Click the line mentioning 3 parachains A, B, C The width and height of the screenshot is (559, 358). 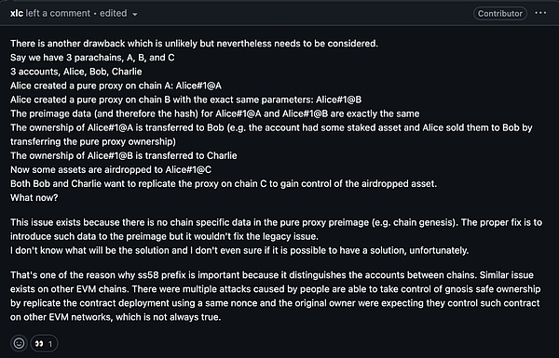(x=92, y=58)
